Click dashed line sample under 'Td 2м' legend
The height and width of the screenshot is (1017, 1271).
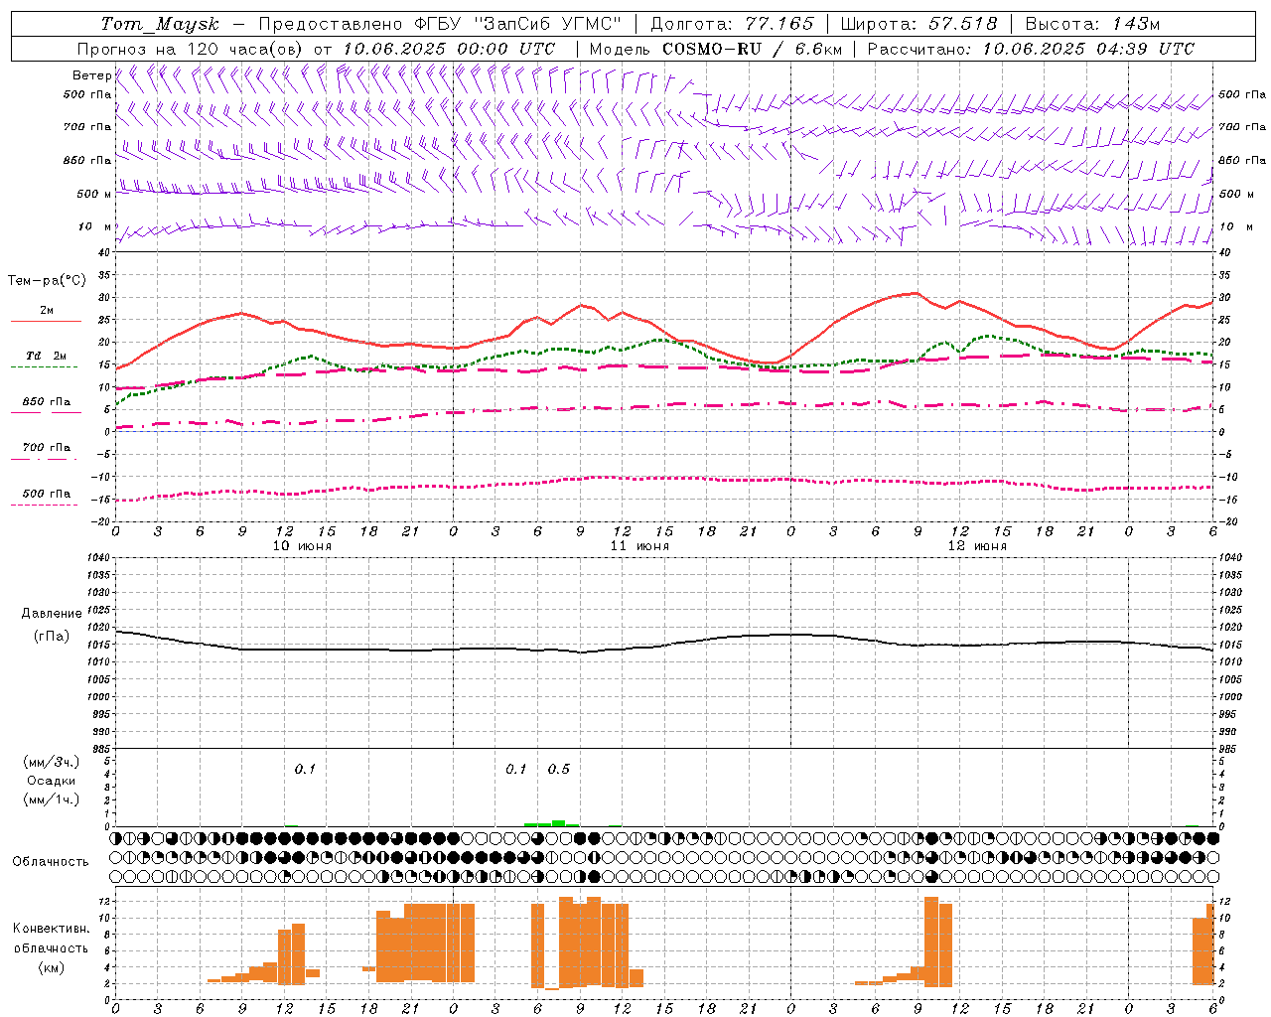tap(44, 367)
